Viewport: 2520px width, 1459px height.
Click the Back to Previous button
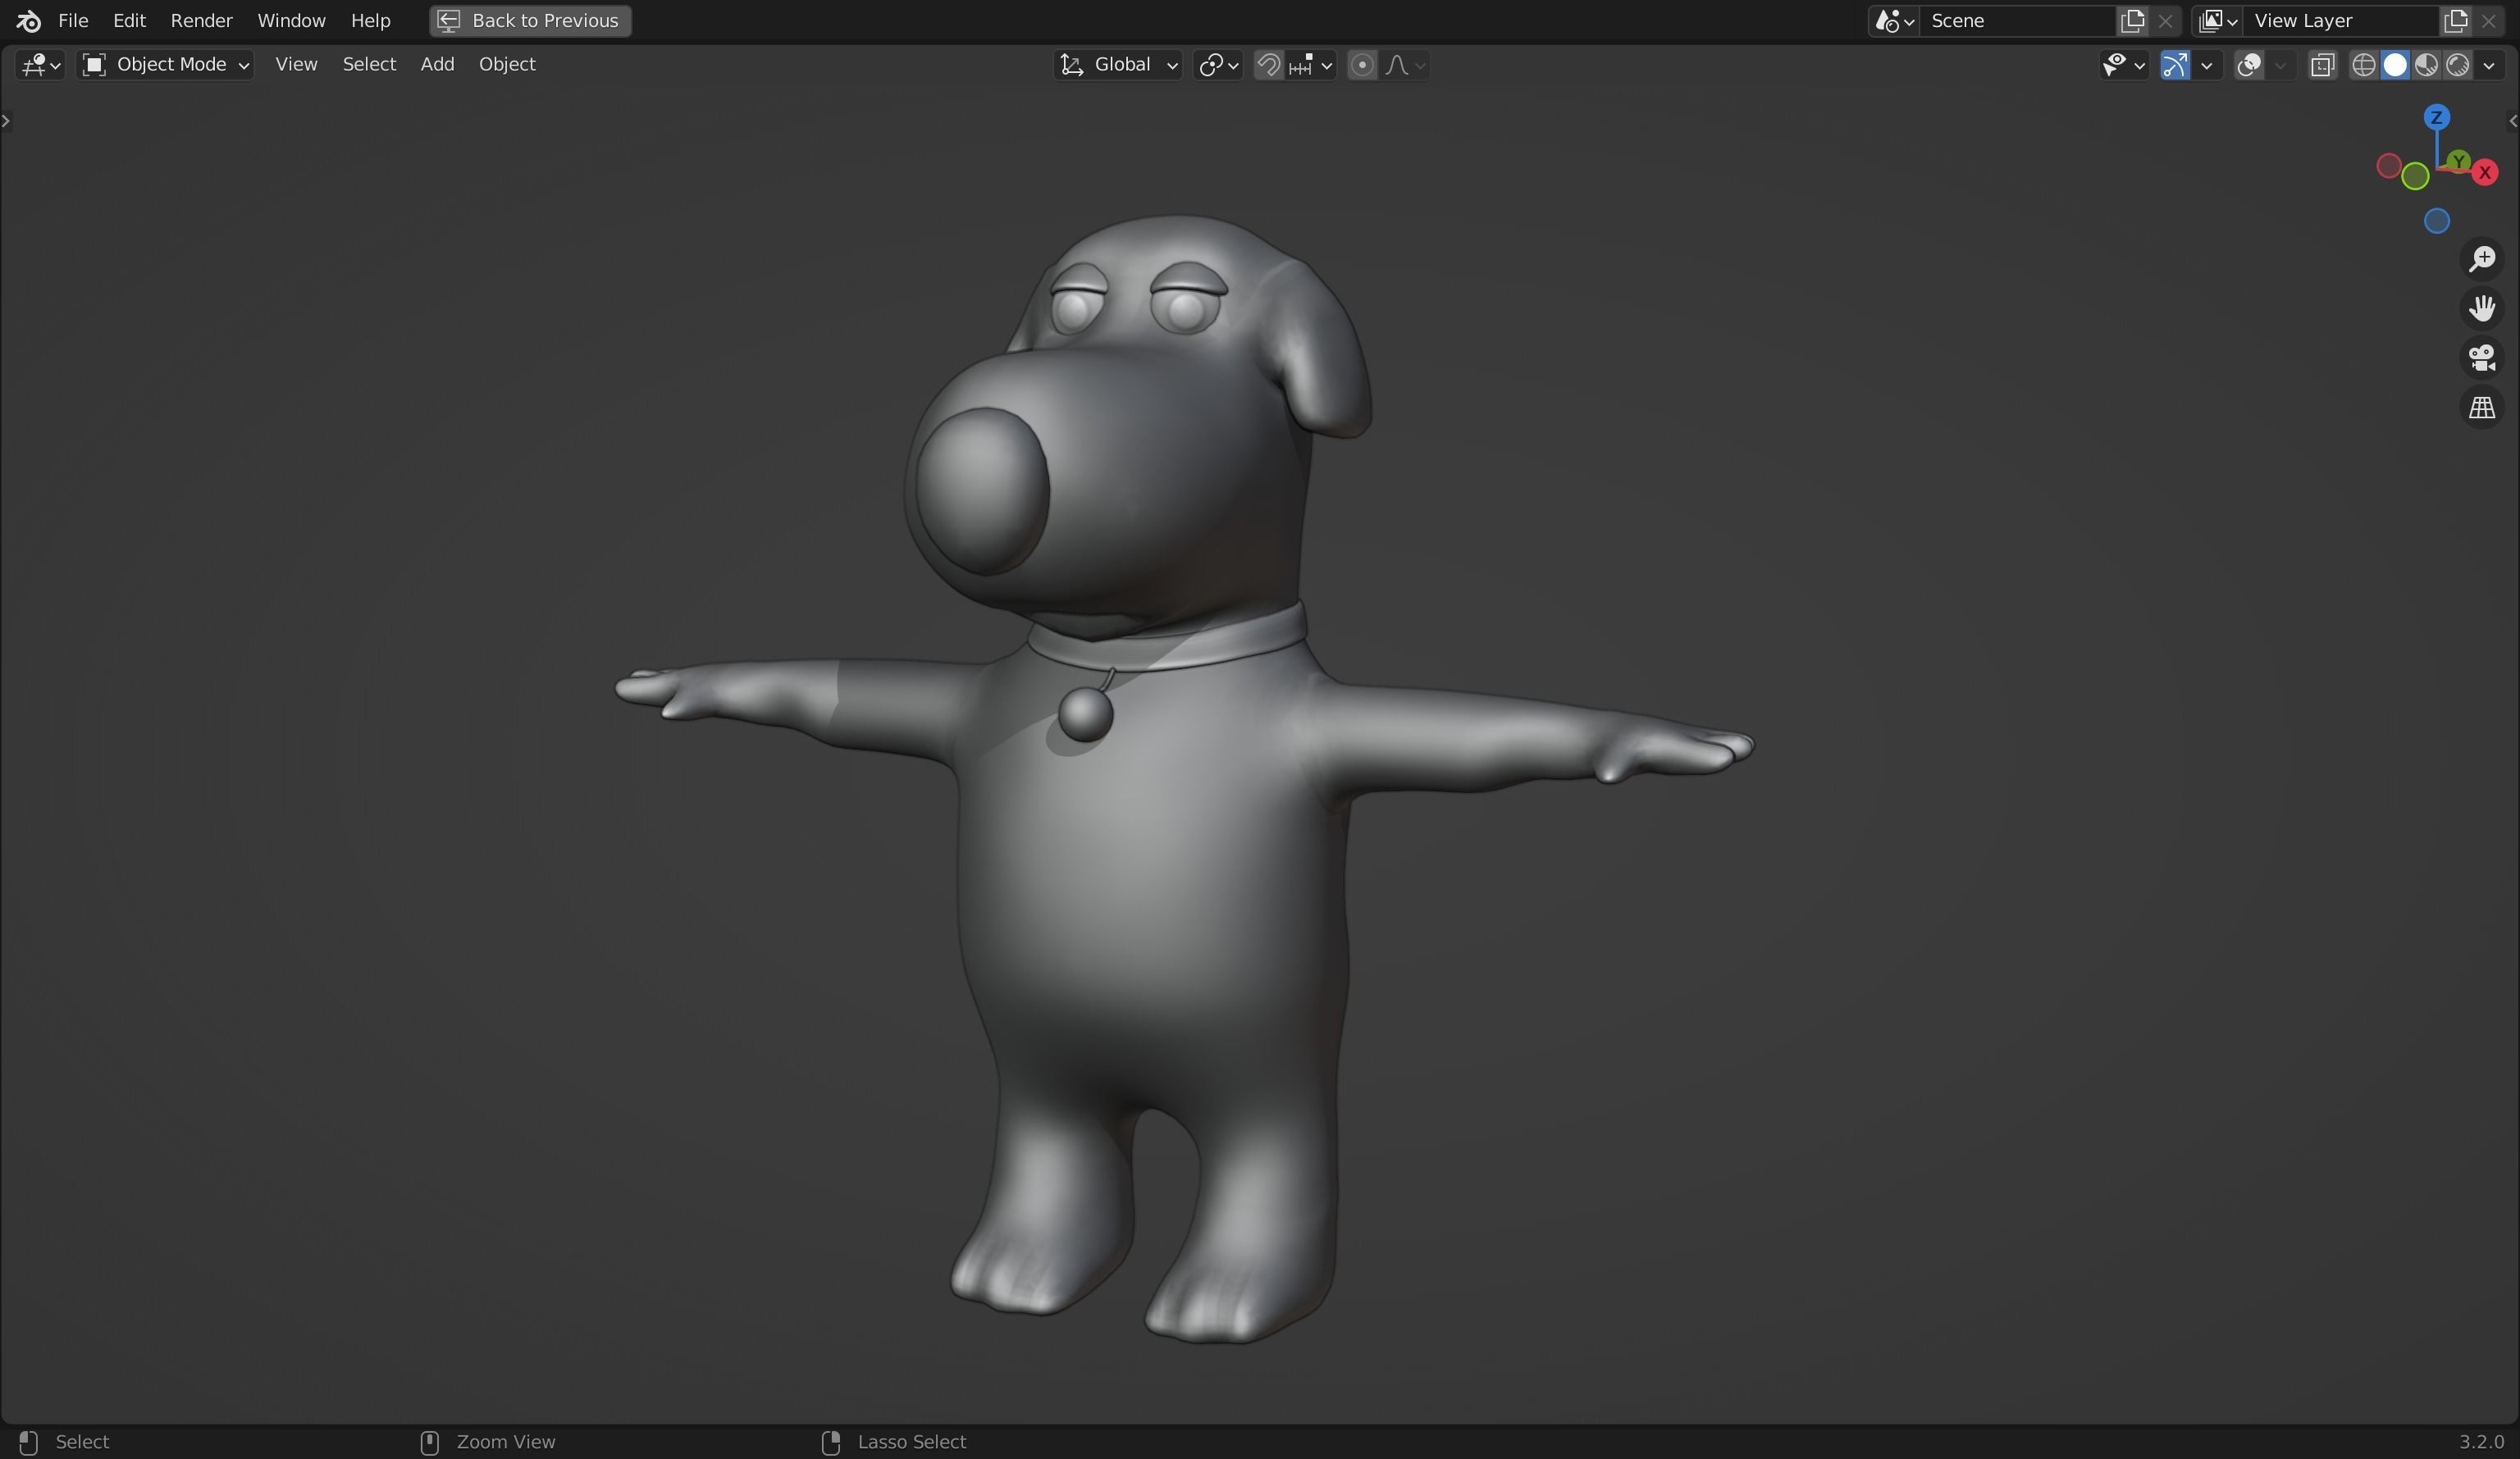pos(530,20)
